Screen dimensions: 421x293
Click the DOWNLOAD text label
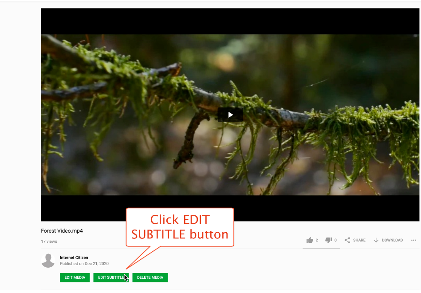pos(392,240)
